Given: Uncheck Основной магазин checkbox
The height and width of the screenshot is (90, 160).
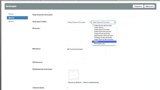Looking at the screenshot, I should pos(68,49).
